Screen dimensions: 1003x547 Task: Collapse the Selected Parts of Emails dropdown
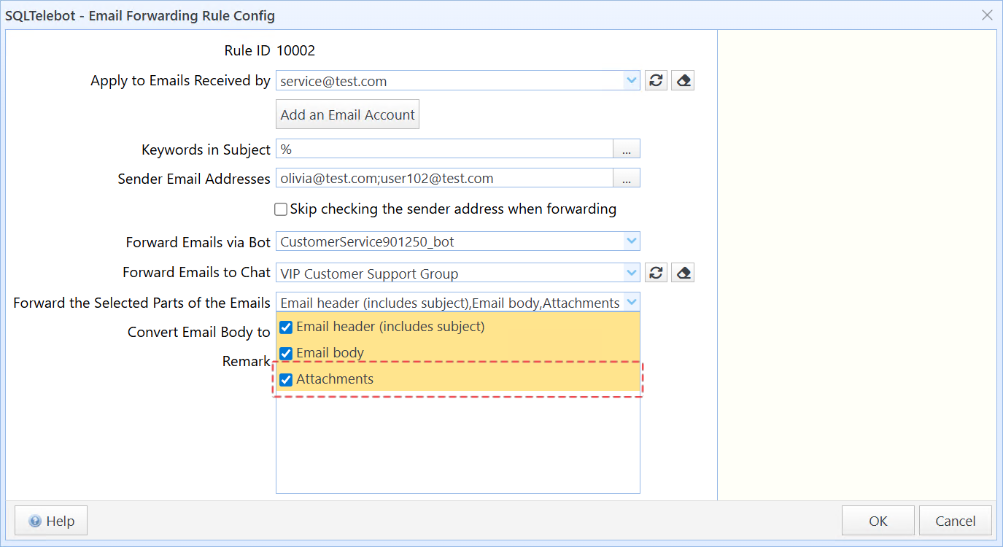pyautogui.click(x=632, y=303)
